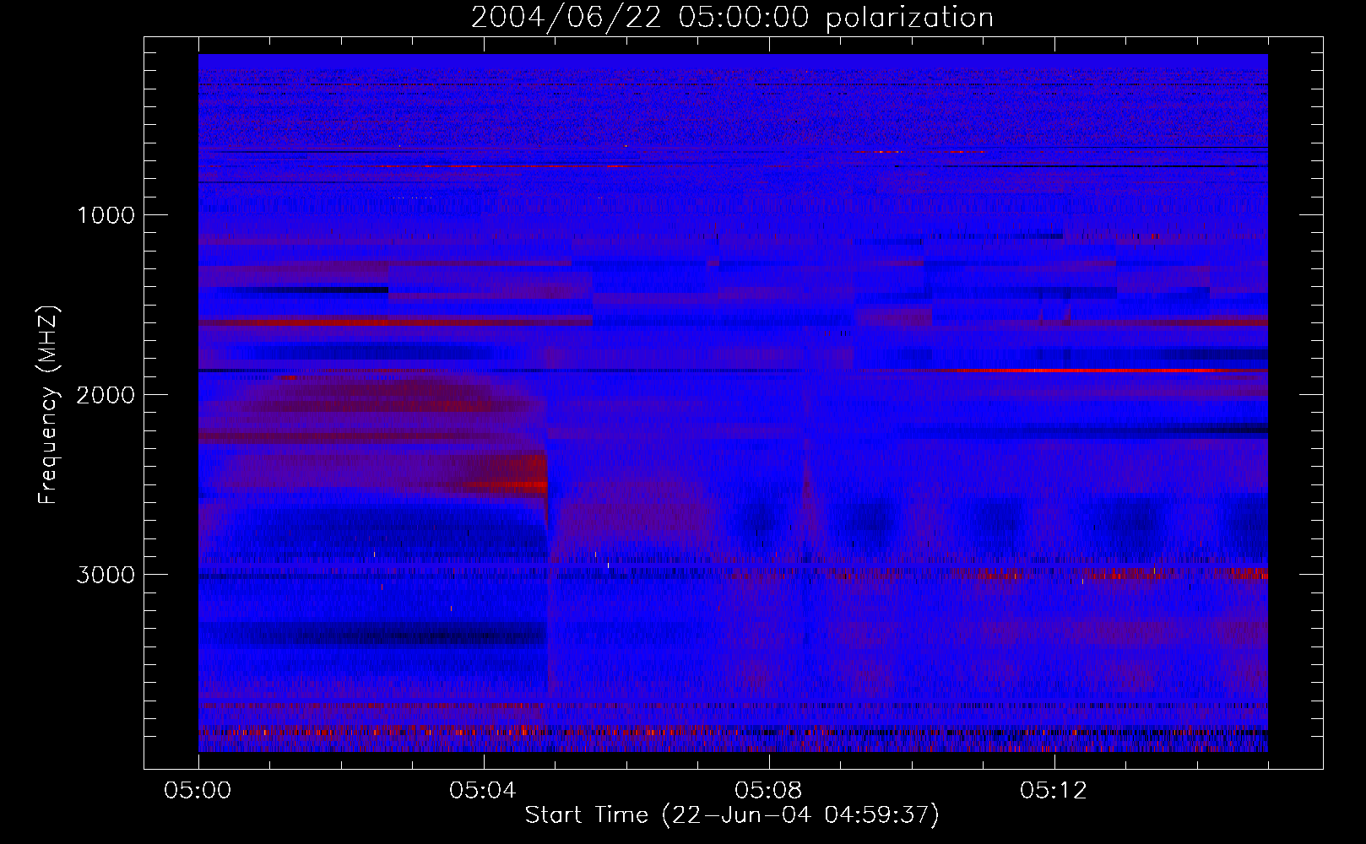The image size is (1366, 844).
Task: Click the 'Start Time (22-Jun-04 04:59:37)' caption
Action: 732,815
